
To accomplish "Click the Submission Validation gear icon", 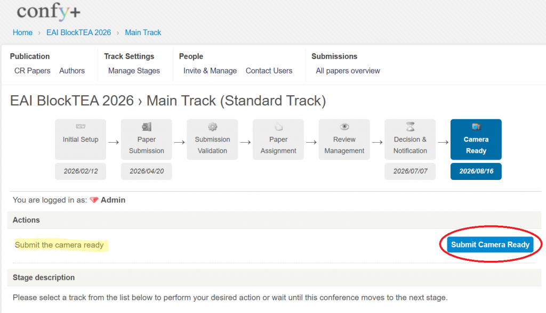I will click(212, 127).
